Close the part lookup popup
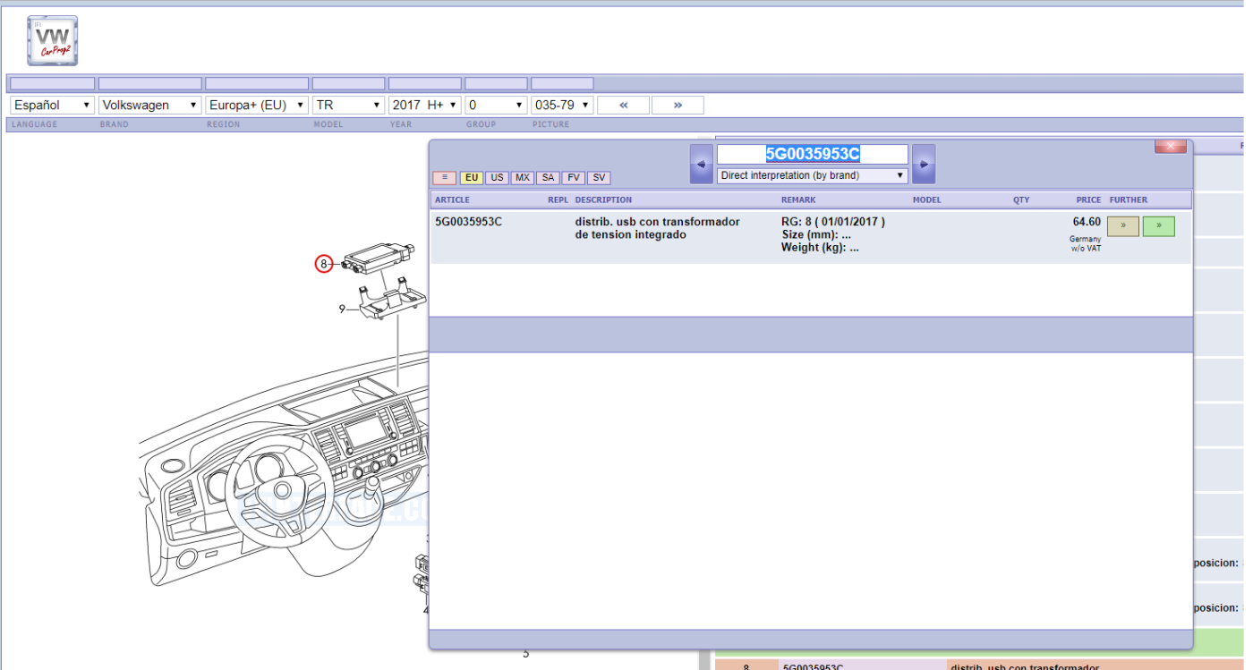Viewport: 1253px width, 670px height. (1171, 147)
